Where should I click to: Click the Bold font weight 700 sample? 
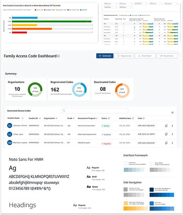(96, 178)
